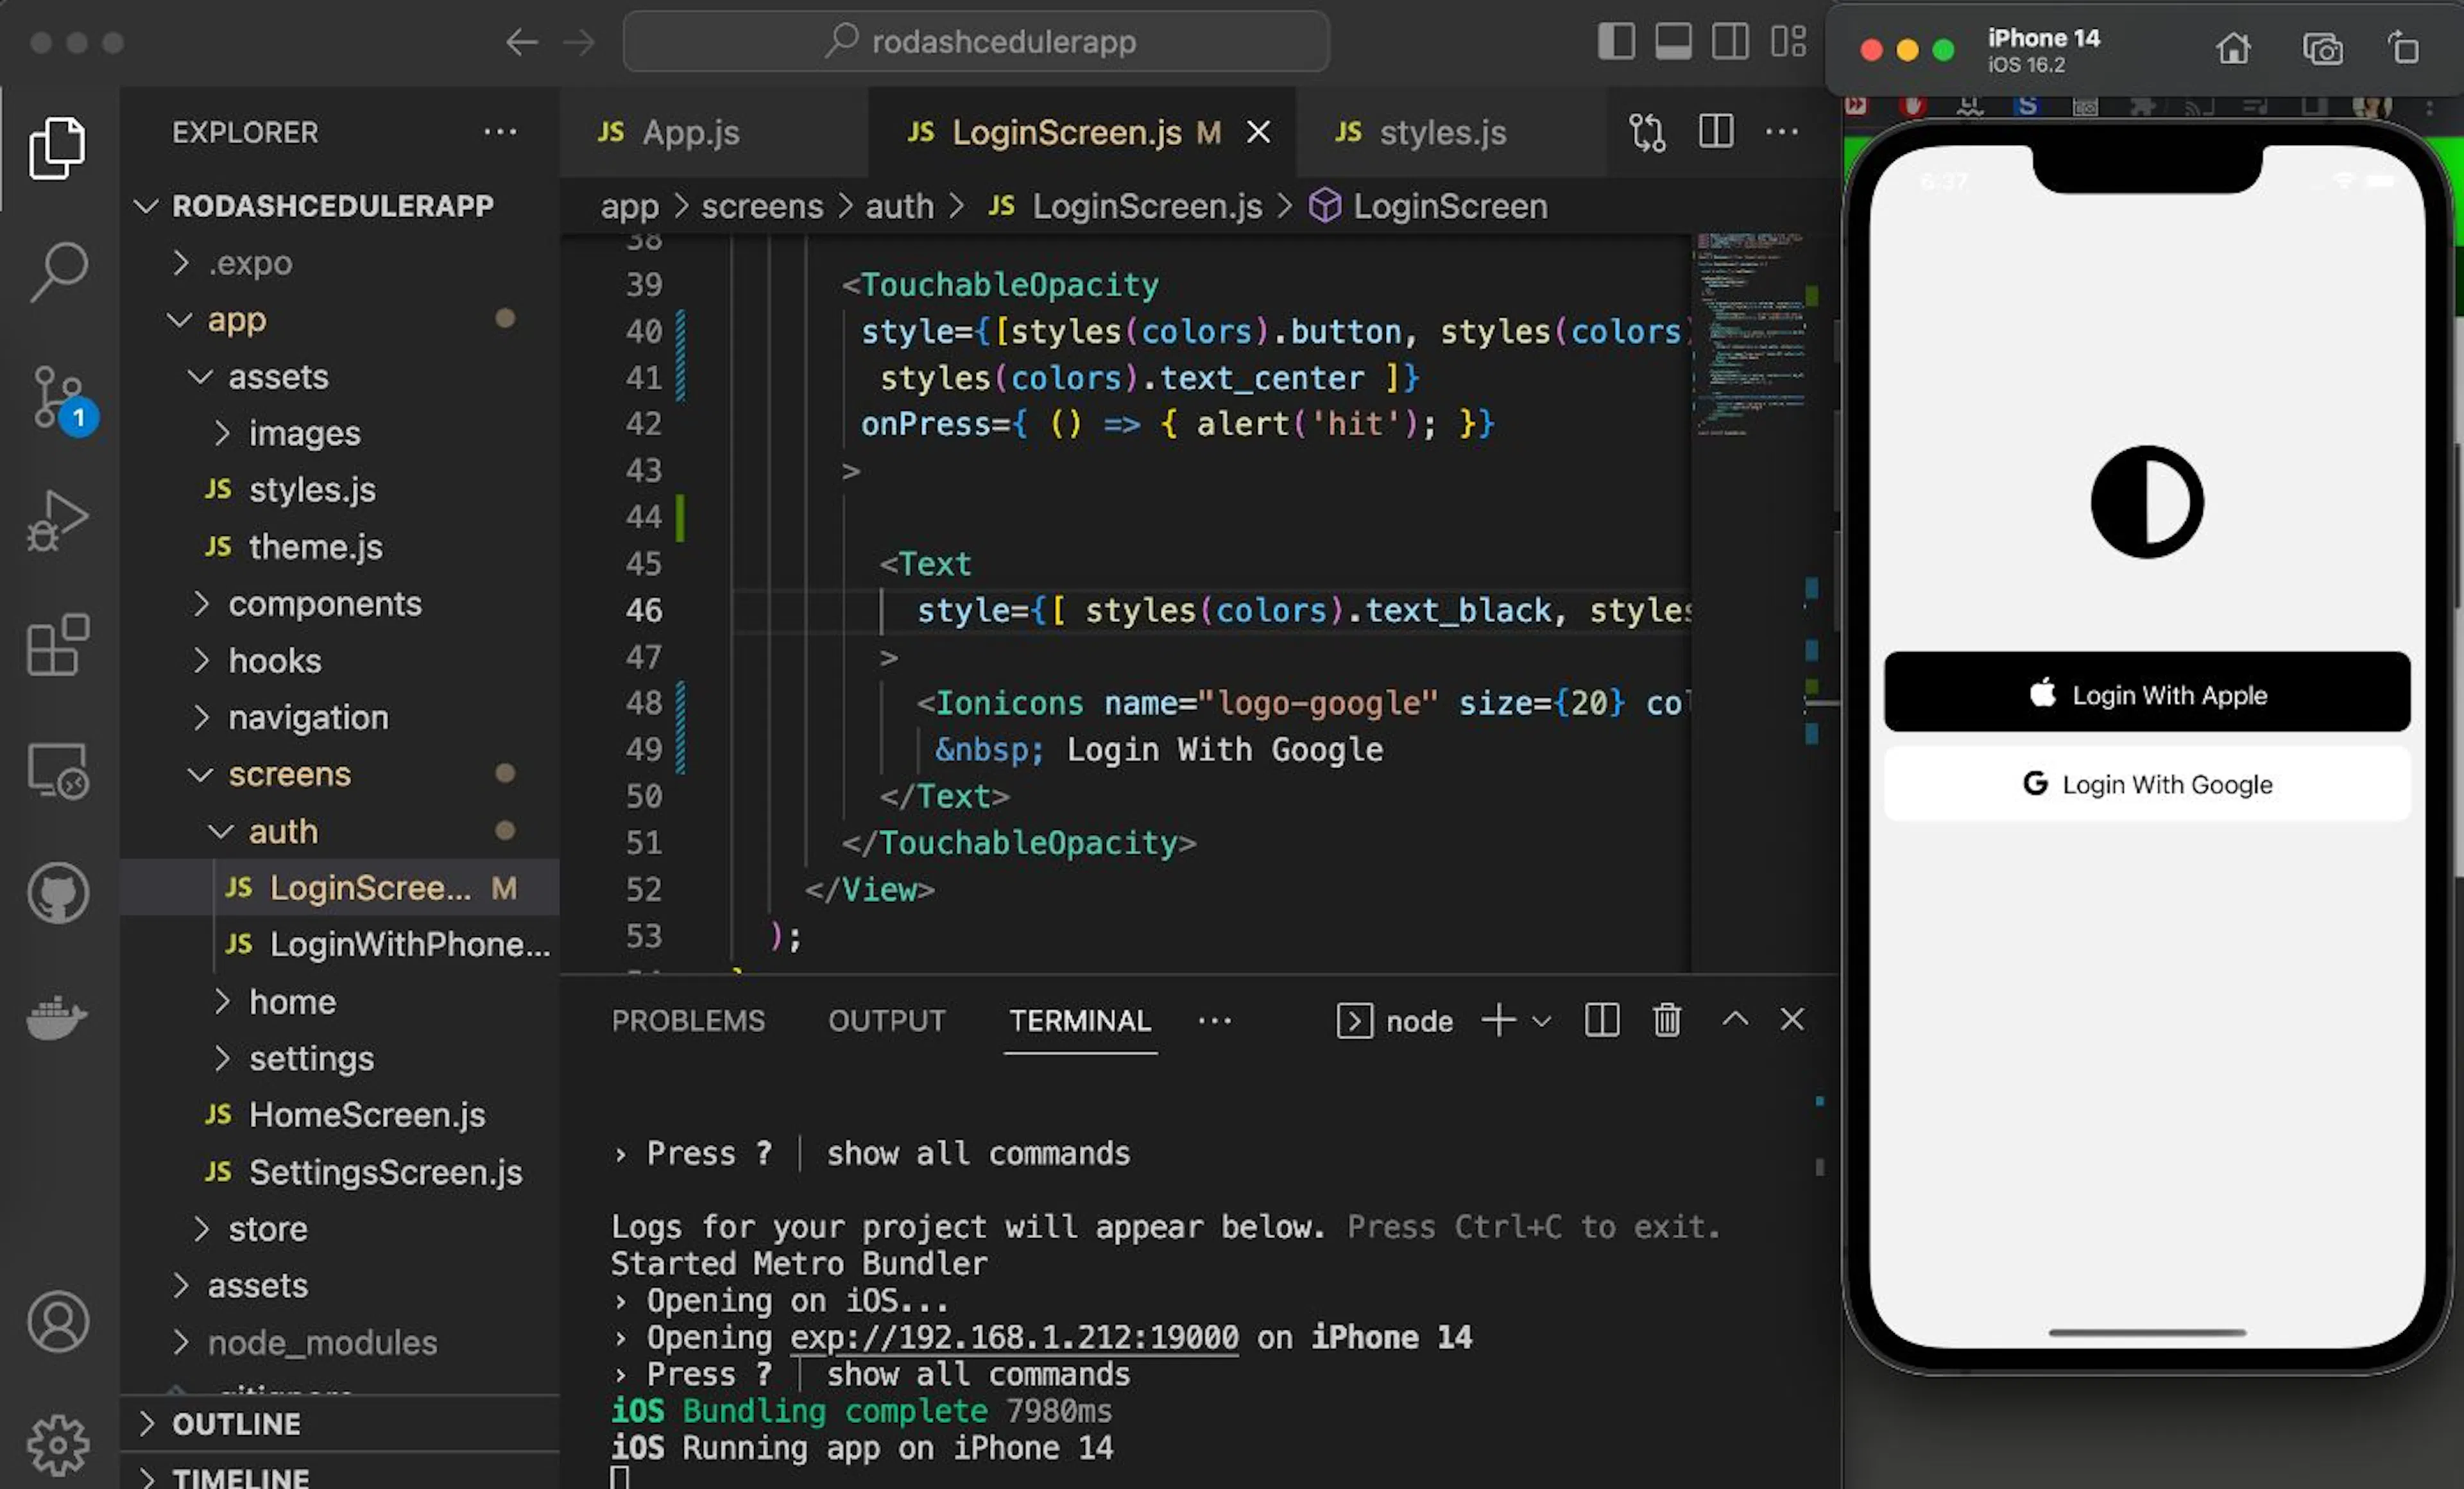Show more panel tabs ellipsis
Screen dimensions: 2464x1489
[x=1215, y=1021]
